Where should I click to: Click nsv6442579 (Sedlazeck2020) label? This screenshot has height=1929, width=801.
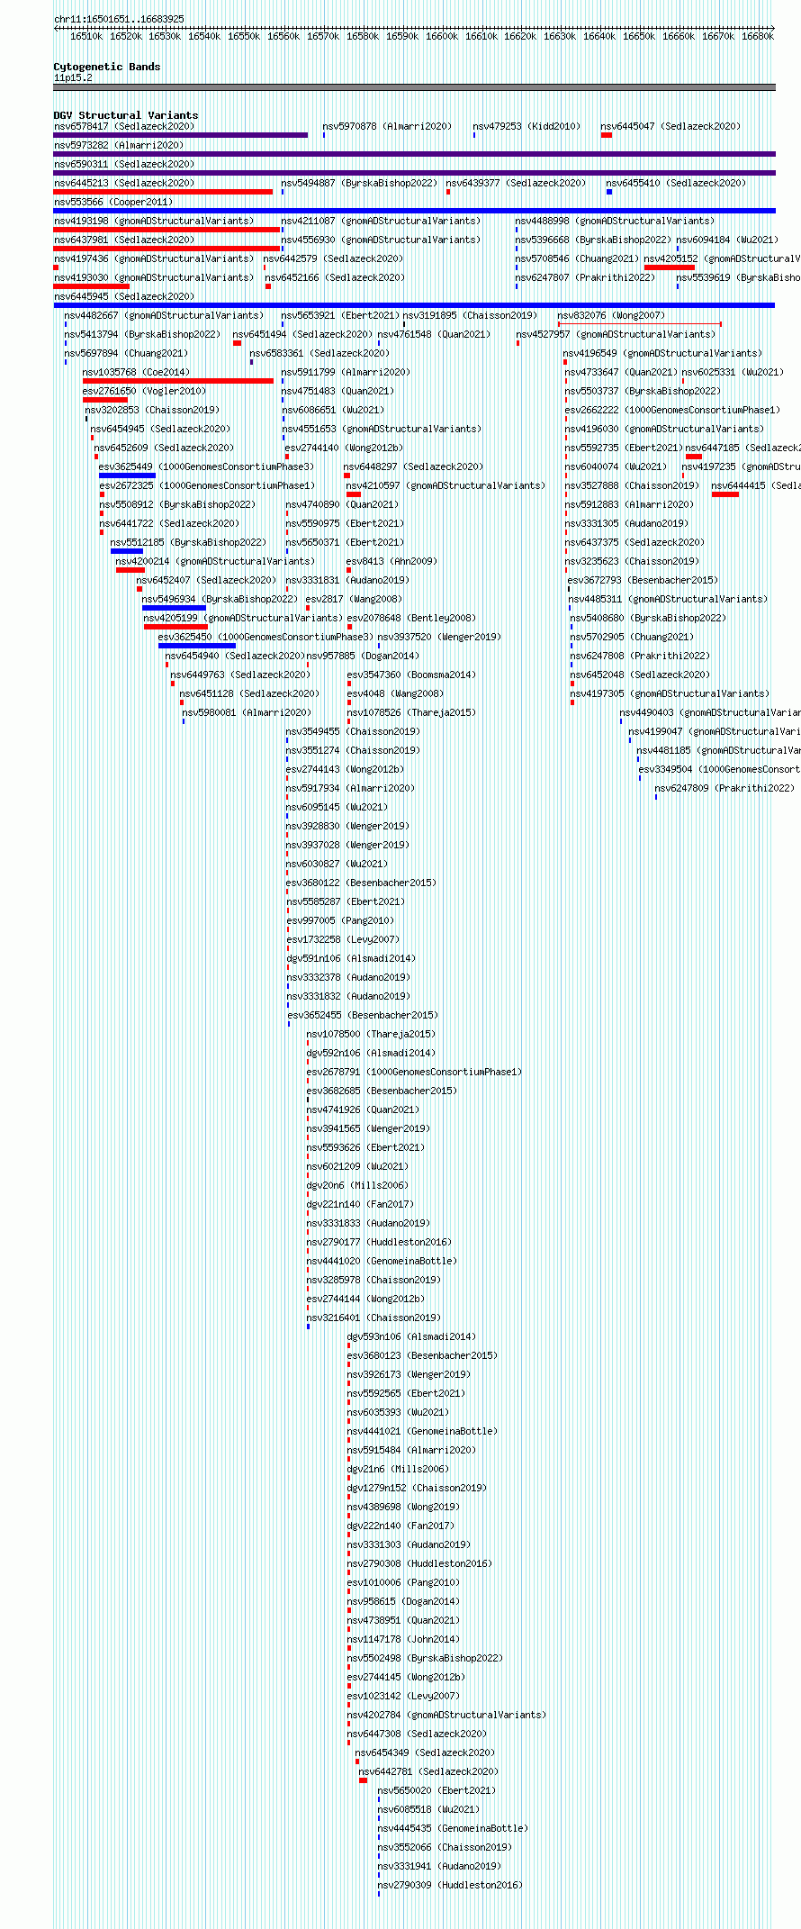333,259
